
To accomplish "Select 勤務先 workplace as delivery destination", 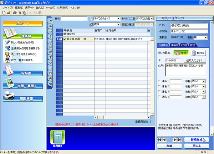I will point(198,53).
